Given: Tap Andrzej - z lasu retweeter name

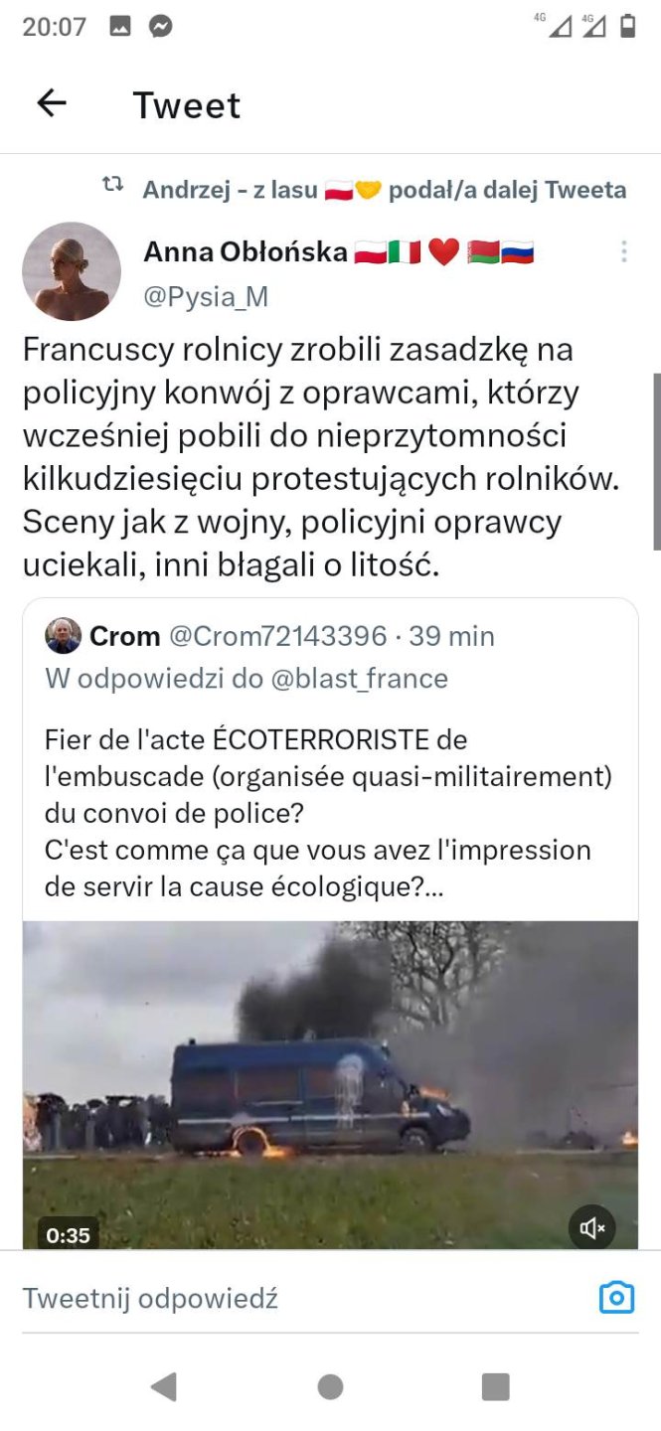Looking at the screenshot, I should (x=230, y=190).
